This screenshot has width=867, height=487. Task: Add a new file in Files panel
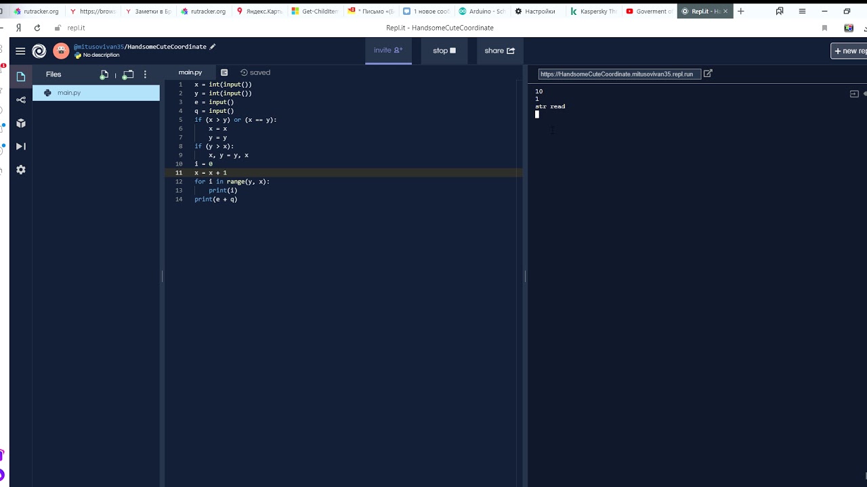pos(104,74)
